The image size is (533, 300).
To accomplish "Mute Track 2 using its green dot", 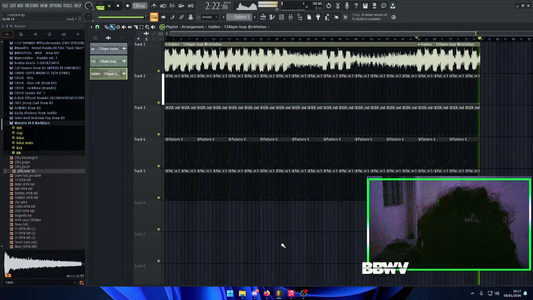I will point(159,102).
